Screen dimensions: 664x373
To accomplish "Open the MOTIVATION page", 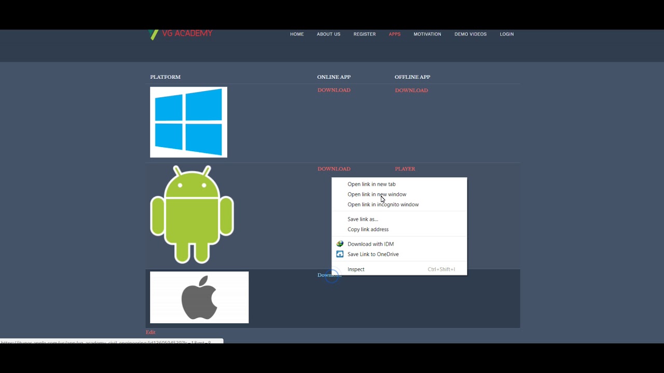I will tap(427, 34).
